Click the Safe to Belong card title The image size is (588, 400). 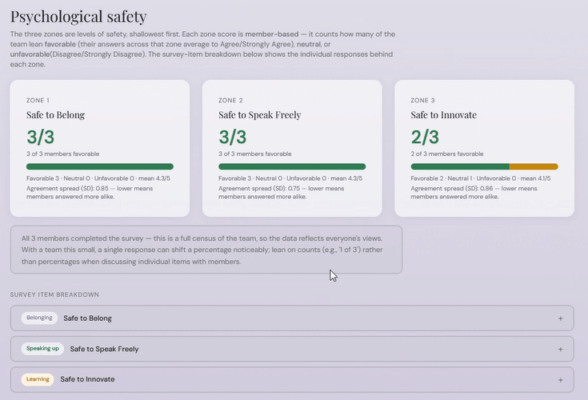[x=55, y=115]
